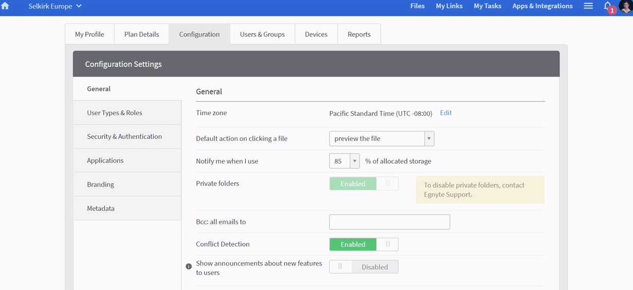Viewport: 633px width, 290px height.
Task: Switch to the Users & Groups tab
Action: (262, 34)
